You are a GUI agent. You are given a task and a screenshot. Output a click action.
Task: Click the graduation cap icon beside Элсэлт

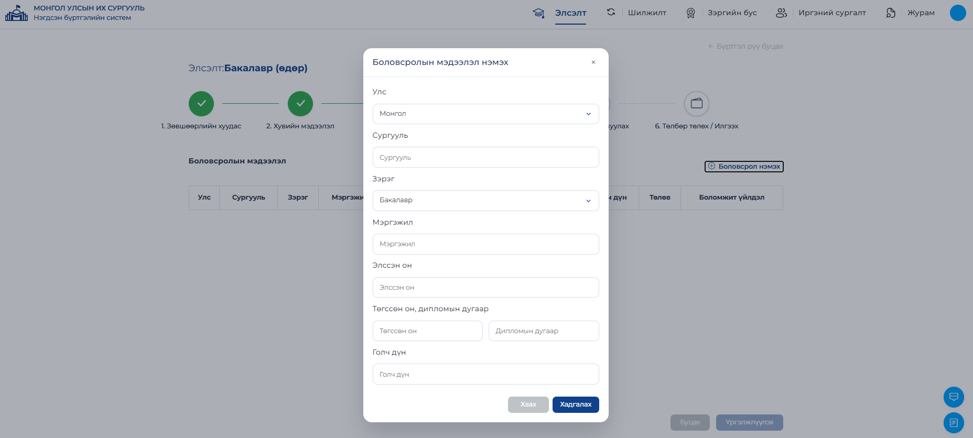[538, 13]
